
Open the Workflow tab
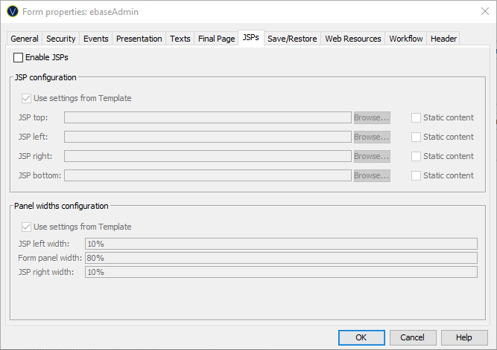[x=406, y=39]
